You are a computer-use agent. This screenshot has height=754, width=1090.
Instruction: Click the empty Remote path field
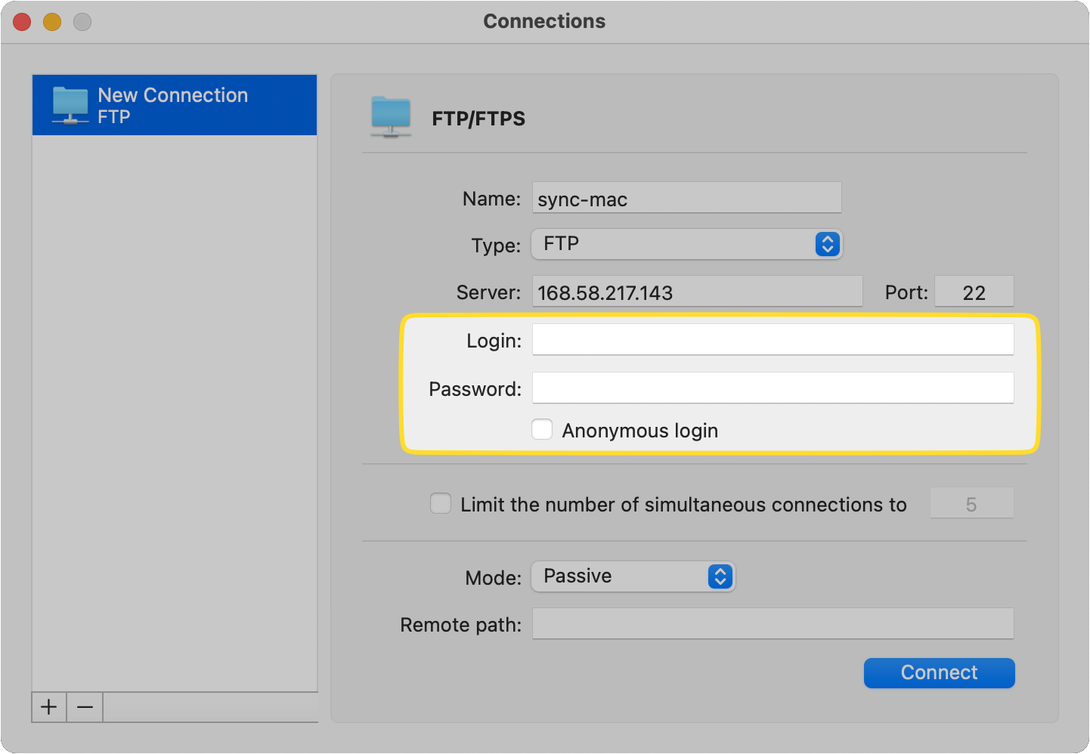click(x=773, y=623)
